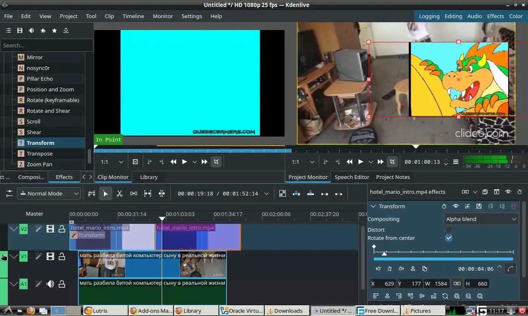Open the Project Notes tab
528x316 pixels.
(393, 177)
